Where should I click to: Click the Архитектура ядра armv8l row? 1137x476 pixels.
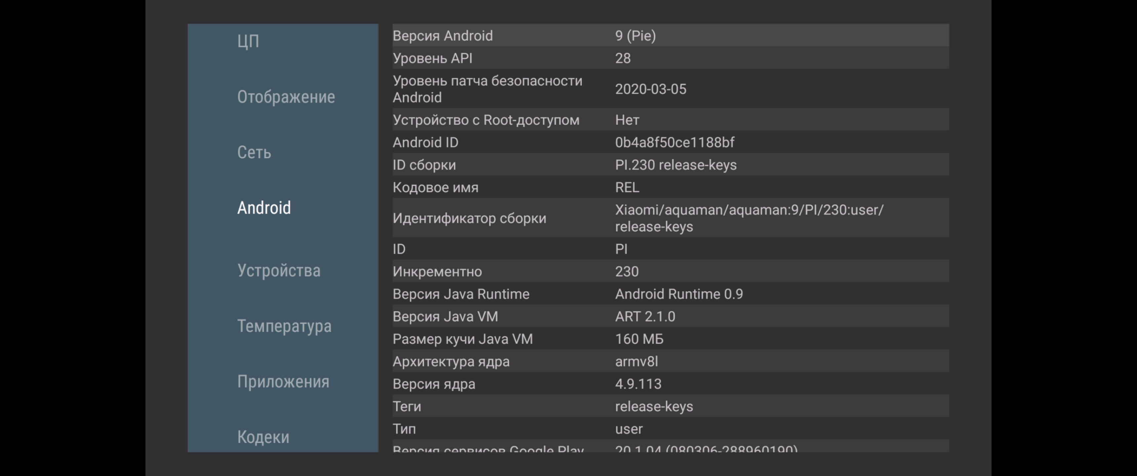[x=670, y=362]
